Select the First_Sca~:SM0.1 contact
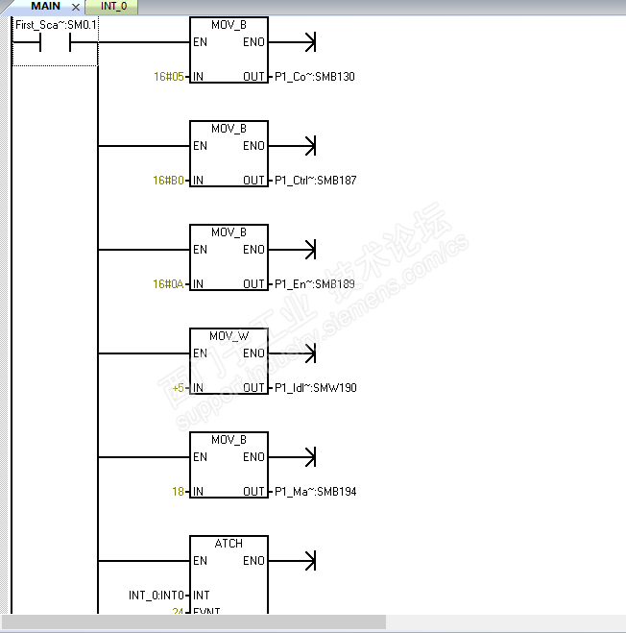The height and width of the screenshot is (633, 626). 56,42
